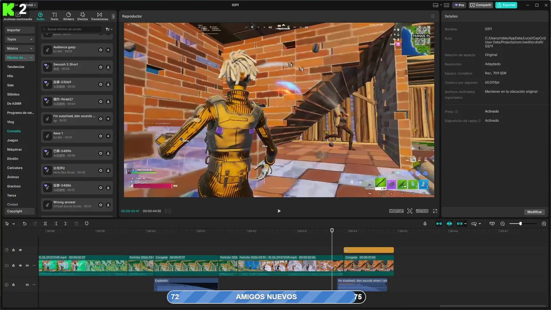Screen dimensions: 551x310
Task: Select the Juegos category
Action: pyautogui.click(x=12, y=140)
